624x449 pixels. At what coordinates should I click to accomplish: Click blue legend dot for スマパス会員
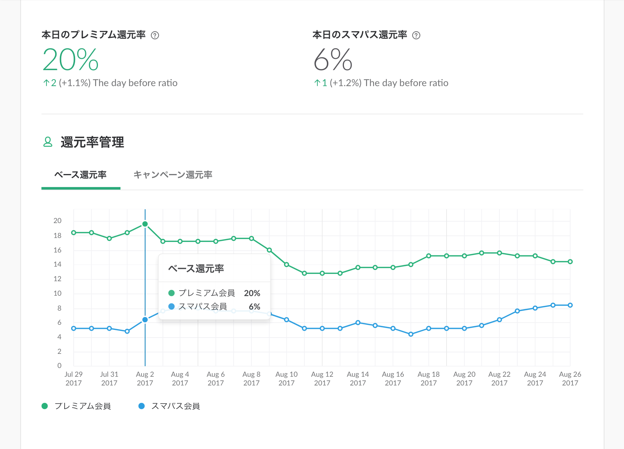pyautogui.click(x=141, y=406)
